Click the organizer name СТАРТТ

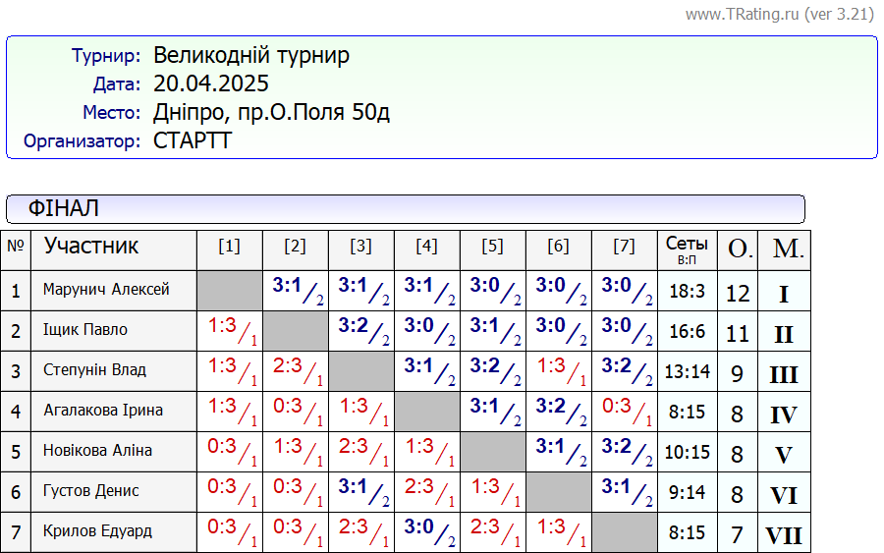(x=193, y=140)
